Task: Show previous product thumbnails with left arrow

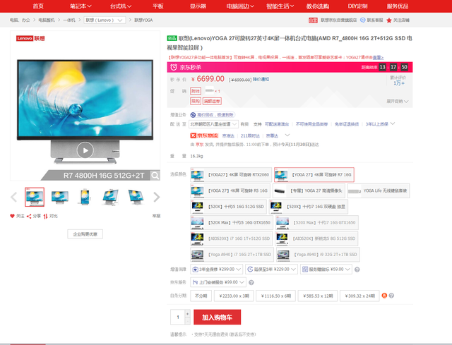Action: pyautogui.click(x=14, y=198)
